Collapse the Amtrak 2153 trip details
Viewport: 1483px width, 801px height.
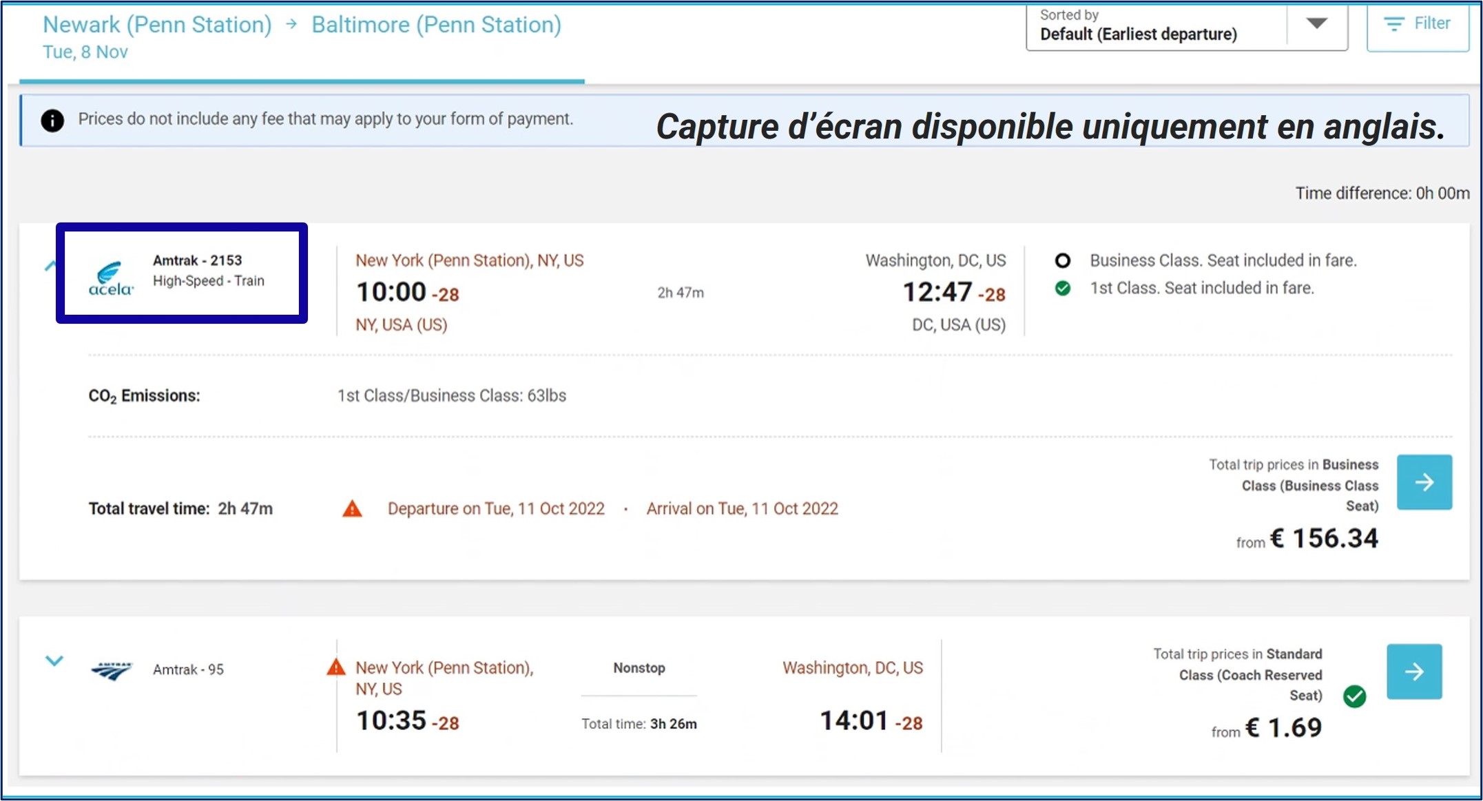tap(50, 266)
